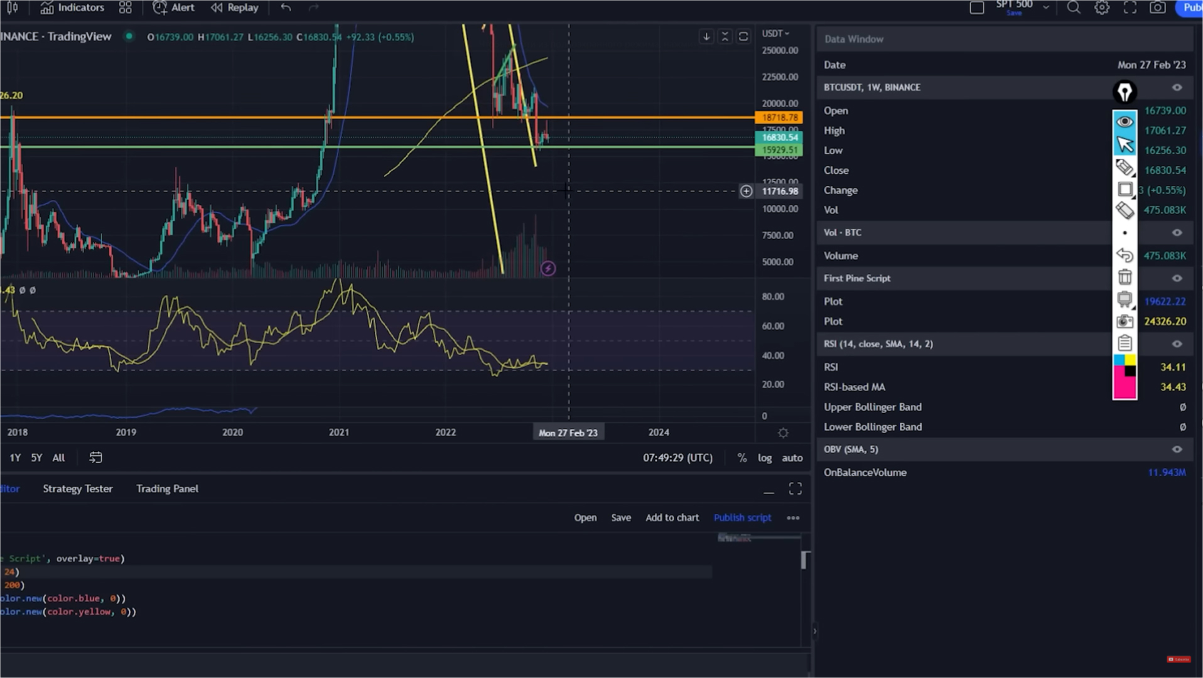Open the candlestick chart style selector
The image size is (1203, 678).
point(11,8)
